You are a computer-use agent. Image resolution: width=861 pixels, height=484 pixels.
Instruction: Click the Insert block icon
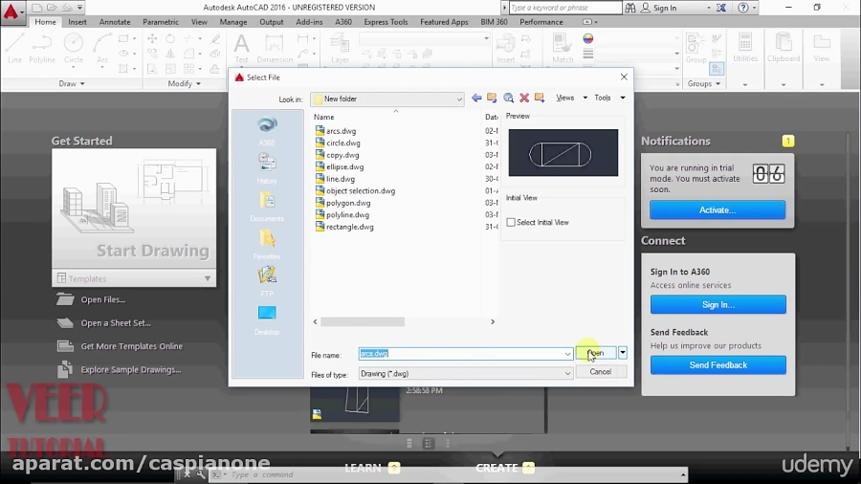[x=505, y=48]
